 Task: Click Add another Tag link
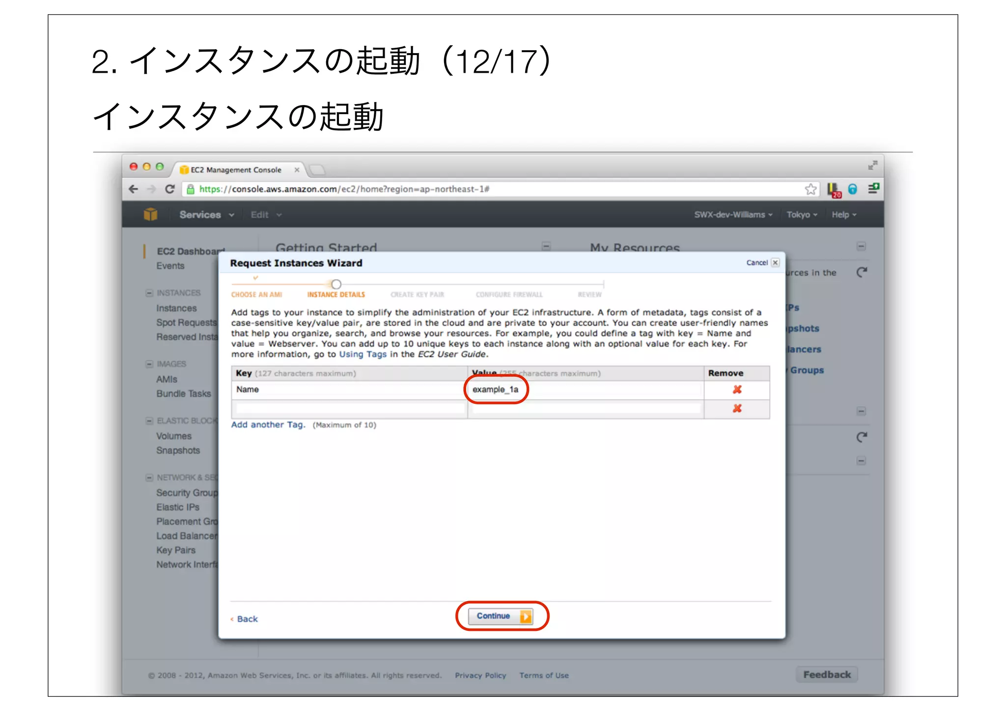pos(268,425)
